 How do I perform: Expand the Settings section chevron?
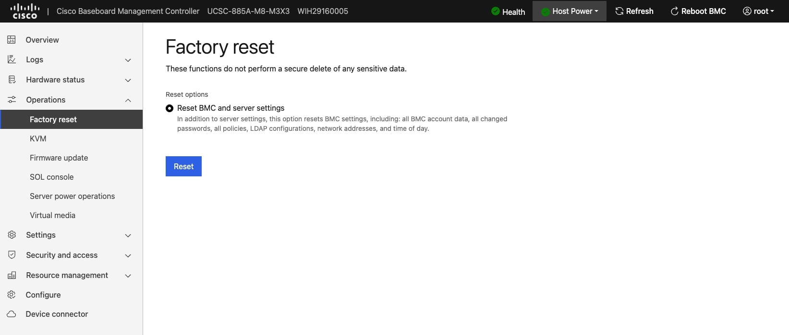click(128, 235)
